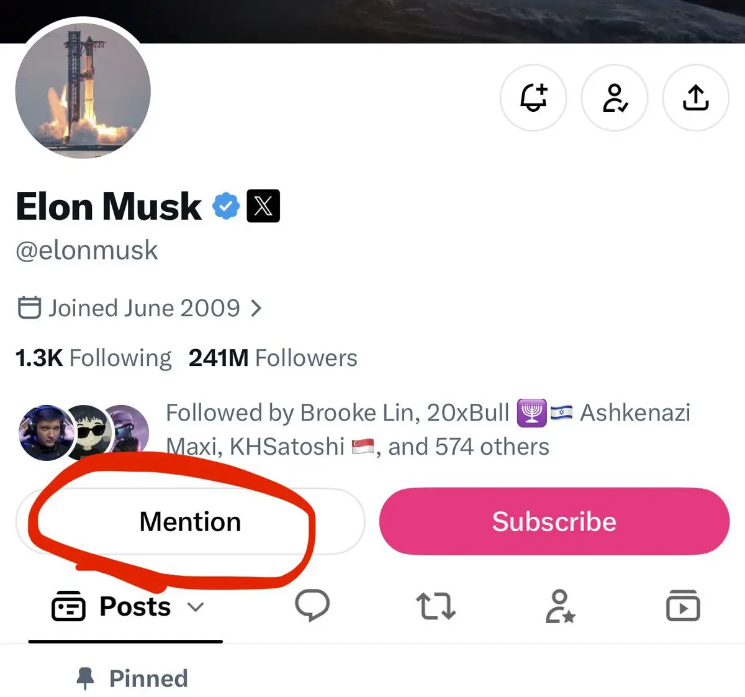Tap the share upload icon
Screen dimensions: 745x697
pos(696,98)
